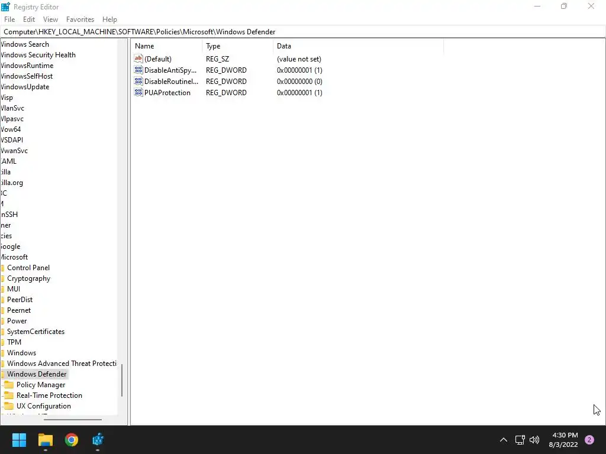Select the Policy Manager subkey
The image size is (606, 454).
click(41, 385)
